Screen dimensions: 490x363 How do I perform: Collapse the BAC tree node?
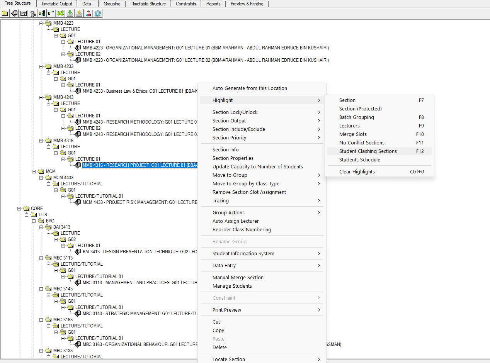(34, 221)
